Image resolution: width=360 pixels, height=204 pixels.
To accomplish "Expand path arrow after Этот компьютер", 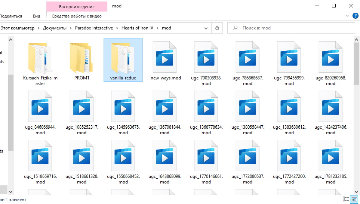I will 39,28.
